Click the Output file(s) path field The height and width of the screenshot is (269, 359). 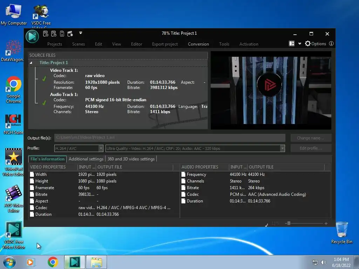click(170, 138)
